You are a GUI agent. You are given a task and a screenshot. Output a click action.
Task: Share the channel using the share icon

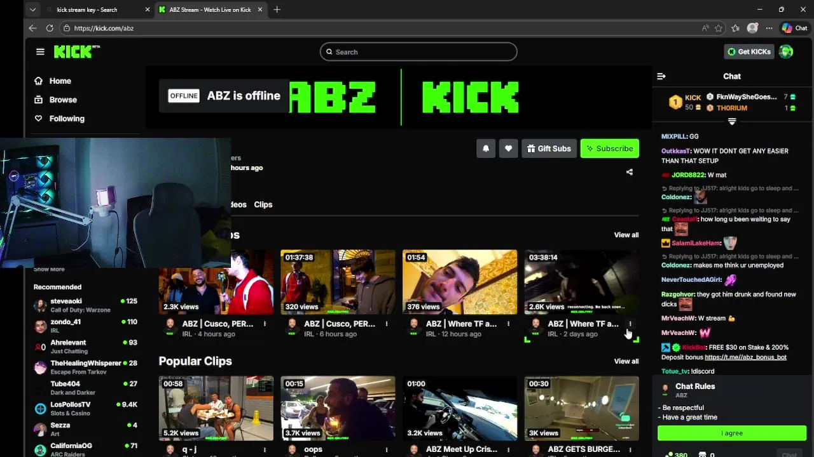[630, 172]
